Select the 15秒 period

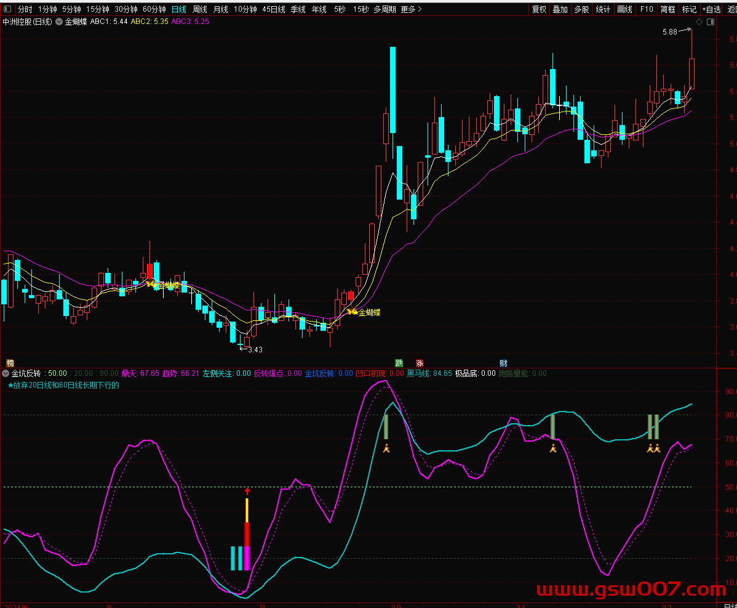click(x=361, y=9)
